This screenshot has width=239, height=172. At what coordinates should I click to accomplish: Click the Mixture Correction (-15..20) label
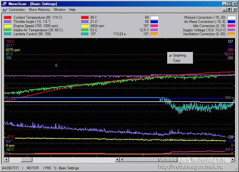(x=205, y=17)
